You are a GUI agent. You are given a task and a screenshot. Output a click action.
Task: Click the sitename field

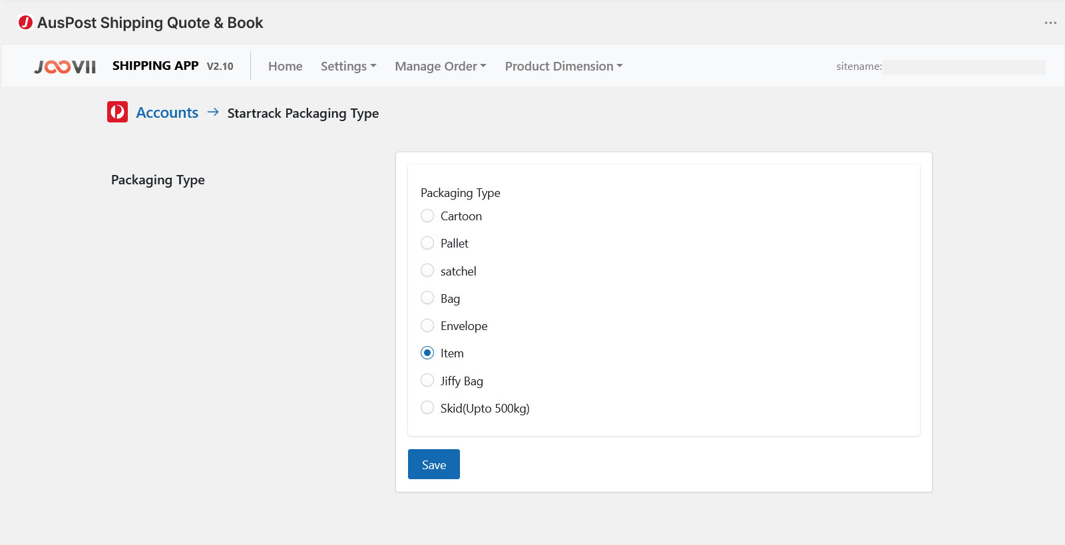963,67
